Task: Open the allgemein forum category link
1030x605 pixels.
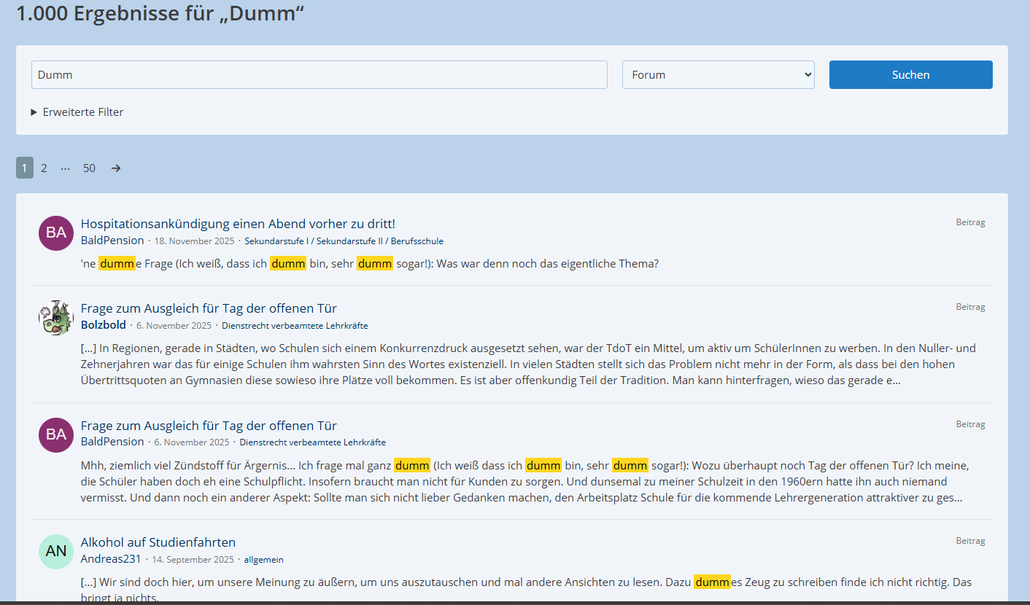Action: (263, 560)
